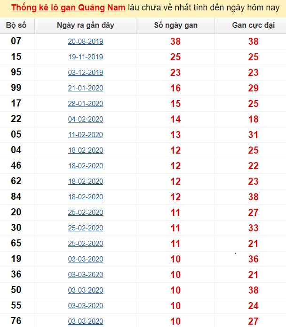Open the 03-03-2020 link for number 50
The image size is (286, 327).
point(86,290)
